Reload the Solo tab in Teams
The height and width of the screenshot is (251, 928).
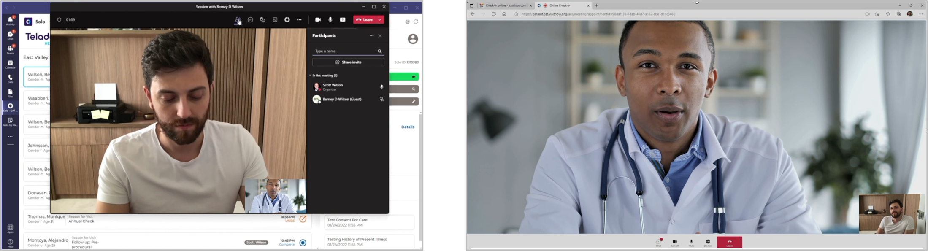click(x=416, y=22)
